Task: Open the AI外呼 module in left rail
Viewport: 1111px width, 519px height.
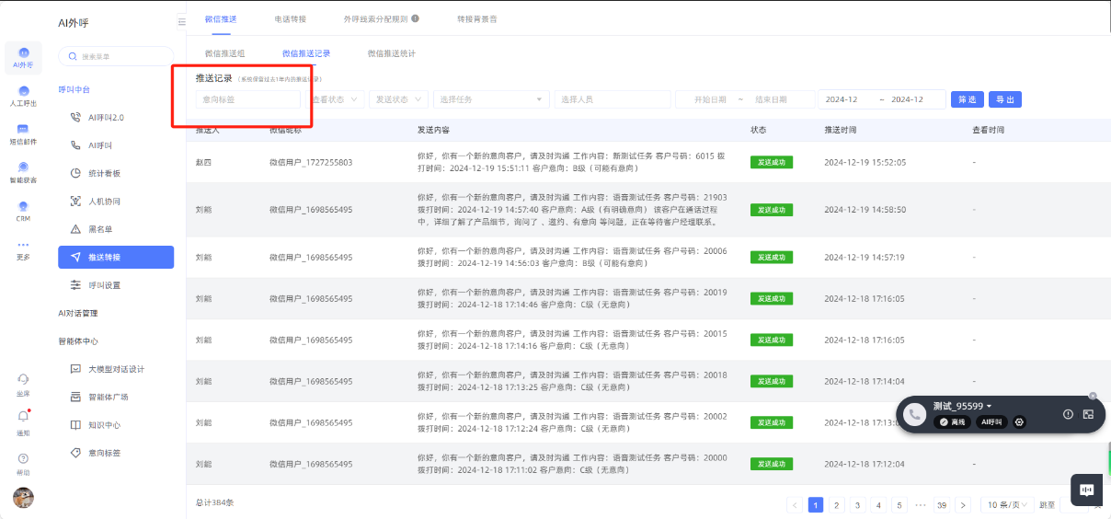Action: [x=23, y=57]
